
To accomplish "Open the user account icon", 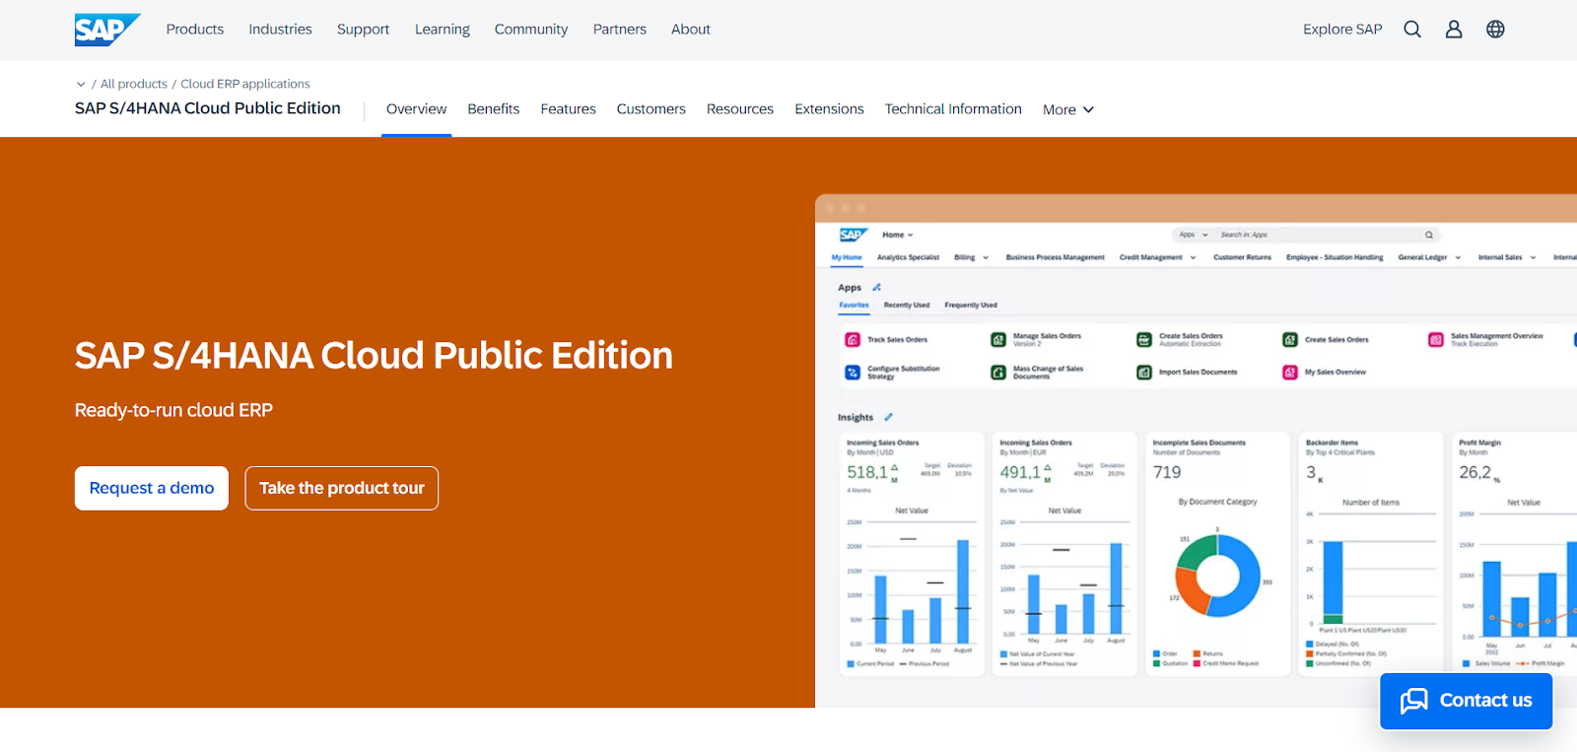I will pos(1454,30).
